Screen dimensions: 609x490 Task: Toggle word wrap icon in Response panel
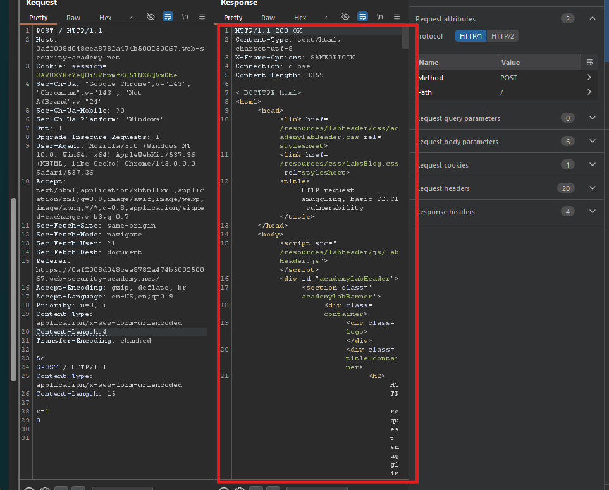[362, 16]
